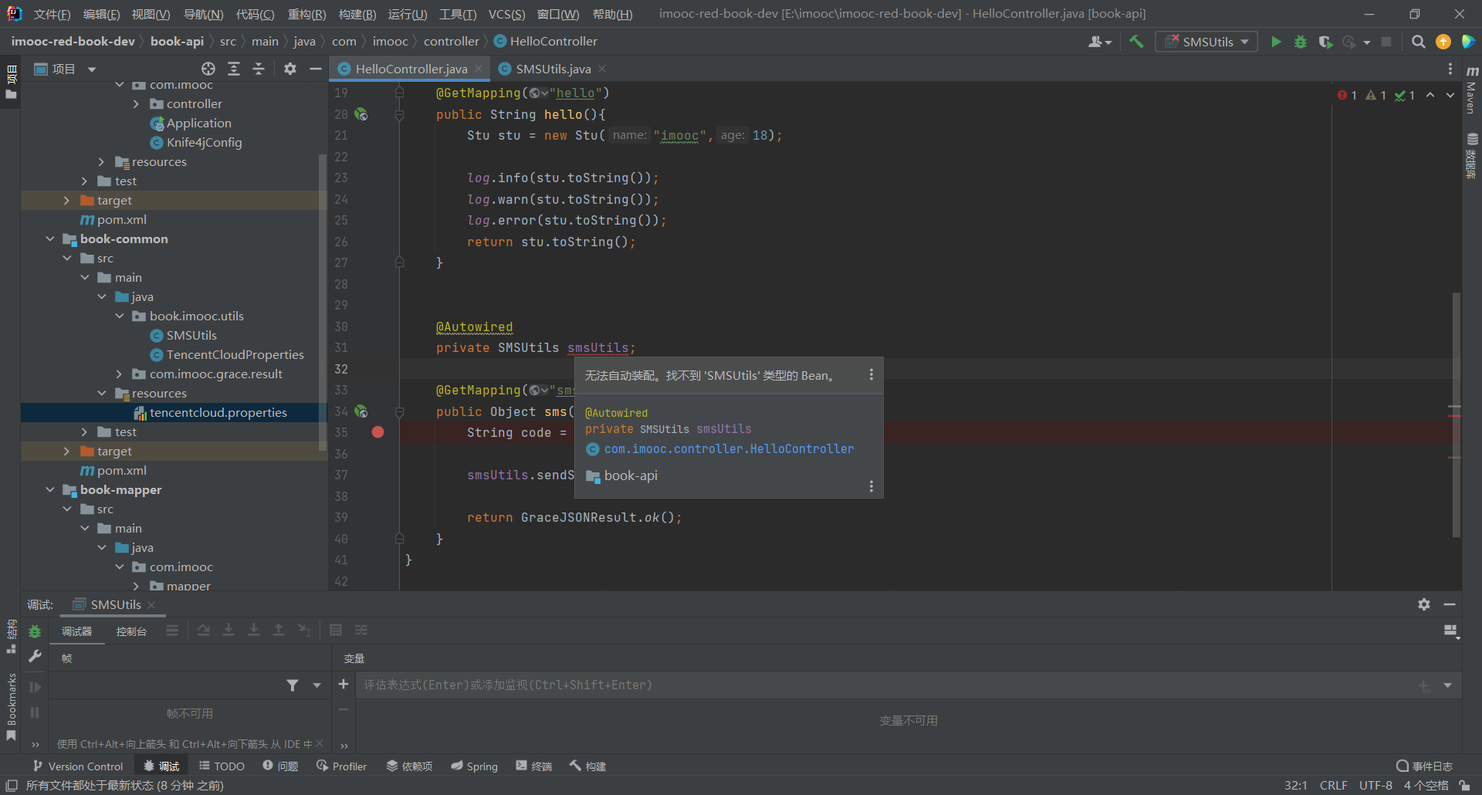Open 文件(F) menu
Image resolution: width=1482 pixels, height=795 pixels.
coord(52,14)
